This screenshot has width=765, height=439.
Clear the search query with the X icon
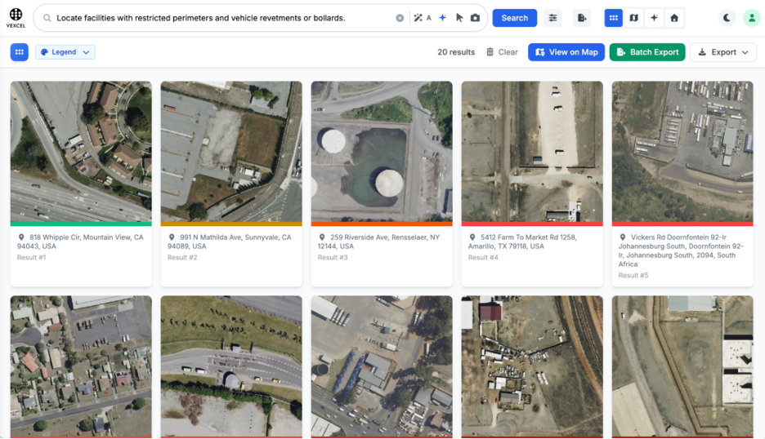(400, 18)
